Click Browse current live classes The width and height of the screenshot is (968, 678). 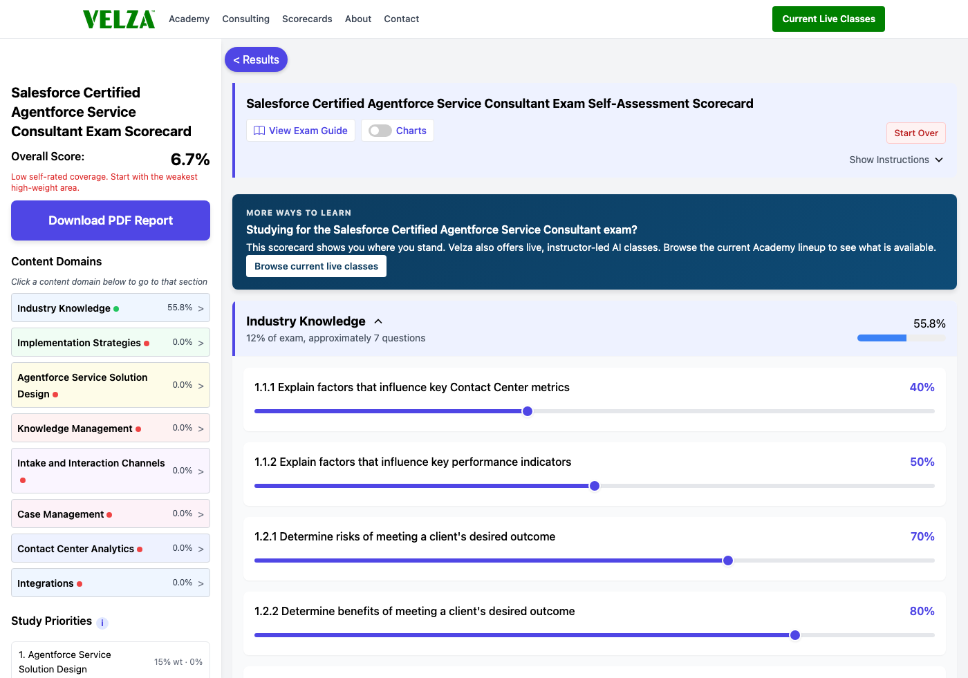(316, 266)
